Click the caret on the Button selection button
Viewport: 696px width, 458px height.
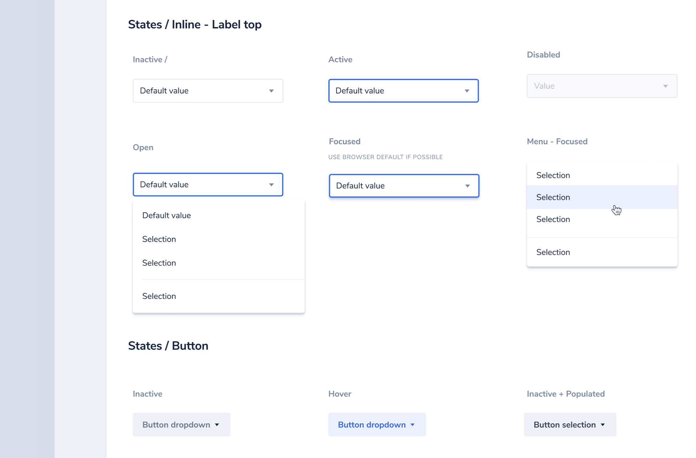(x=602, y=425)
